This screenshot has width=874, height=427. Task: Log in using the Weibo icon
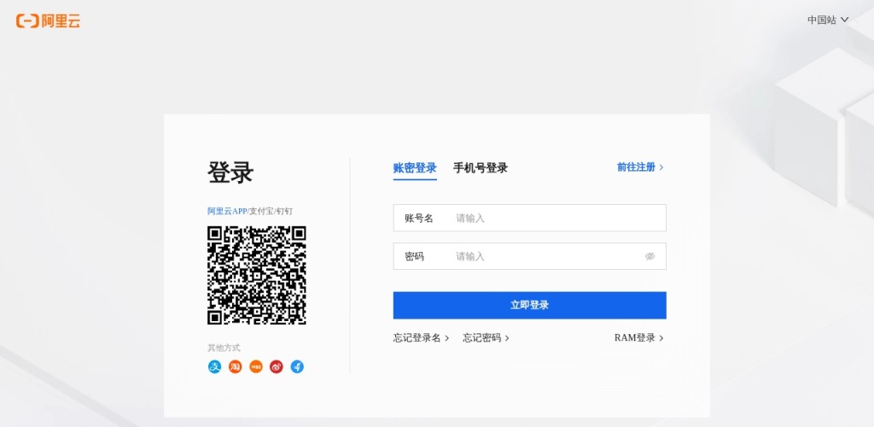(x=277, y=367)
